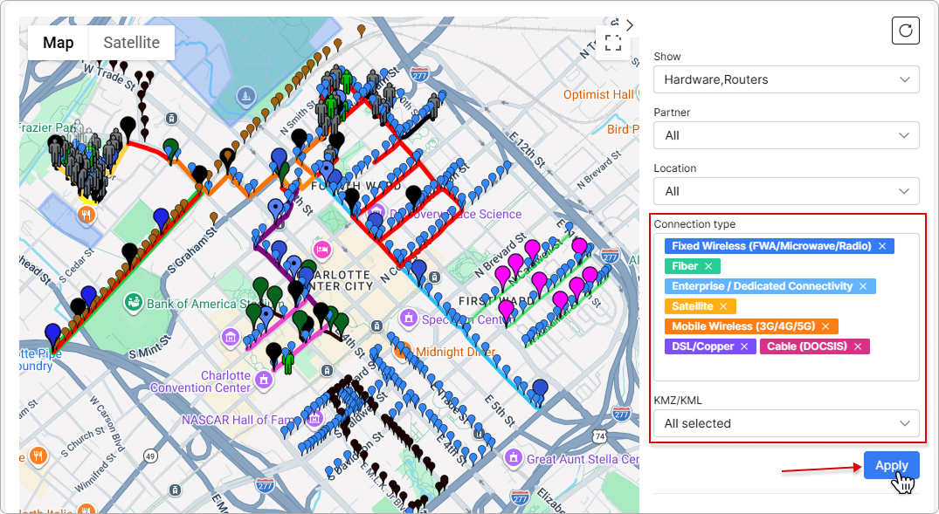
Task: Click the Cable (DOCSIS) tag label
Action: pyautogui.click(x=806, y=346)
